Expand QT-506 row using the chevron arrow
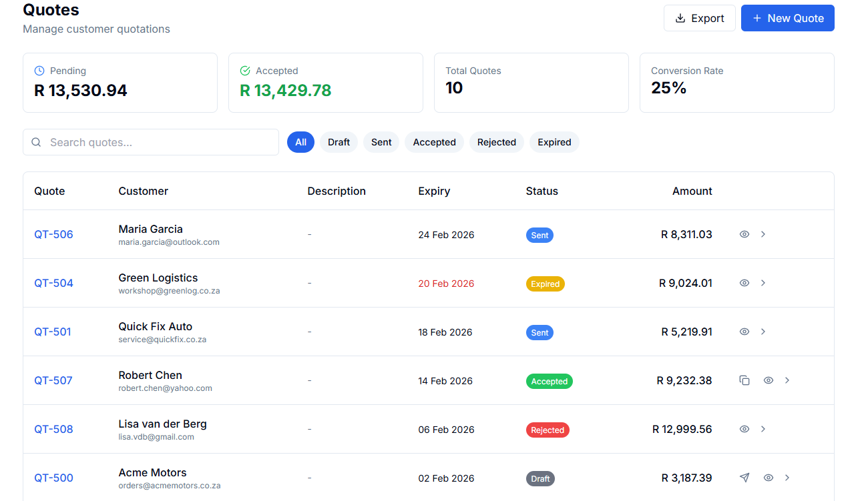The width and height of the screenshot is (864, 501). point(763,234)
